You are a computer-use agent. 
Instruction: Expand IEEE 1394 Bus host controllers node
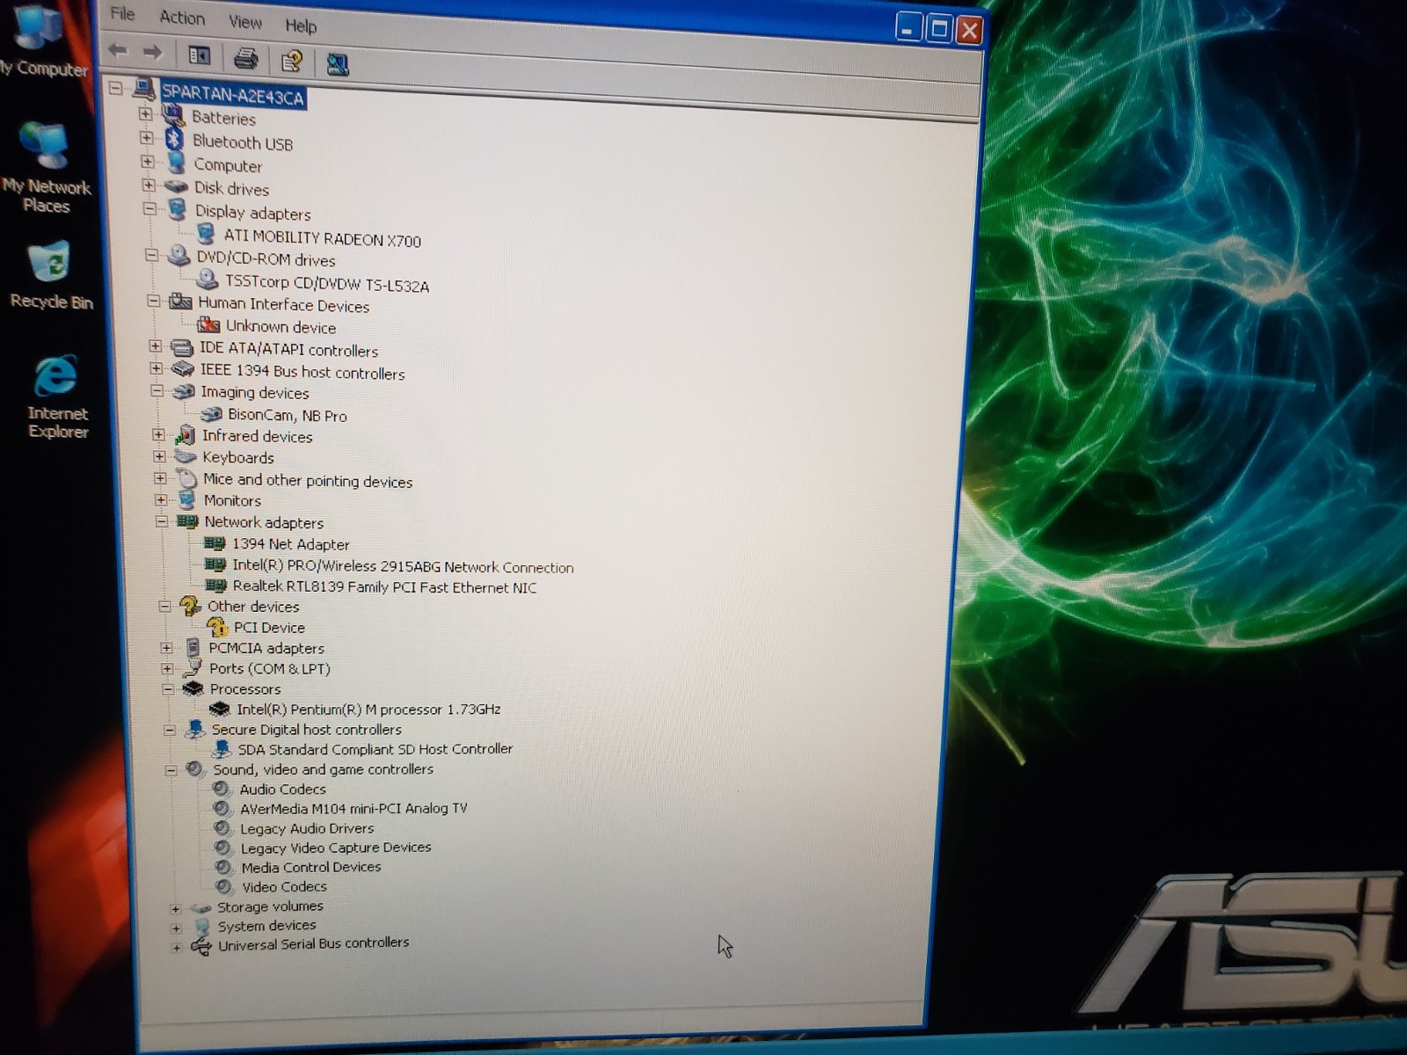point(157,368)
